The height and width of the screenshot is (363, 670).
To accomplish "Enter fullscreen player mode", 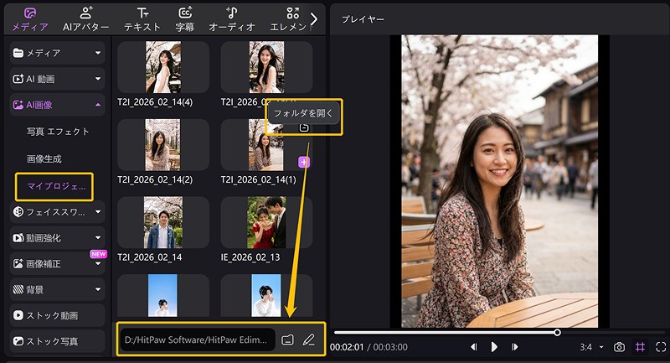I will pyautogui.click(x=660, y=346).
